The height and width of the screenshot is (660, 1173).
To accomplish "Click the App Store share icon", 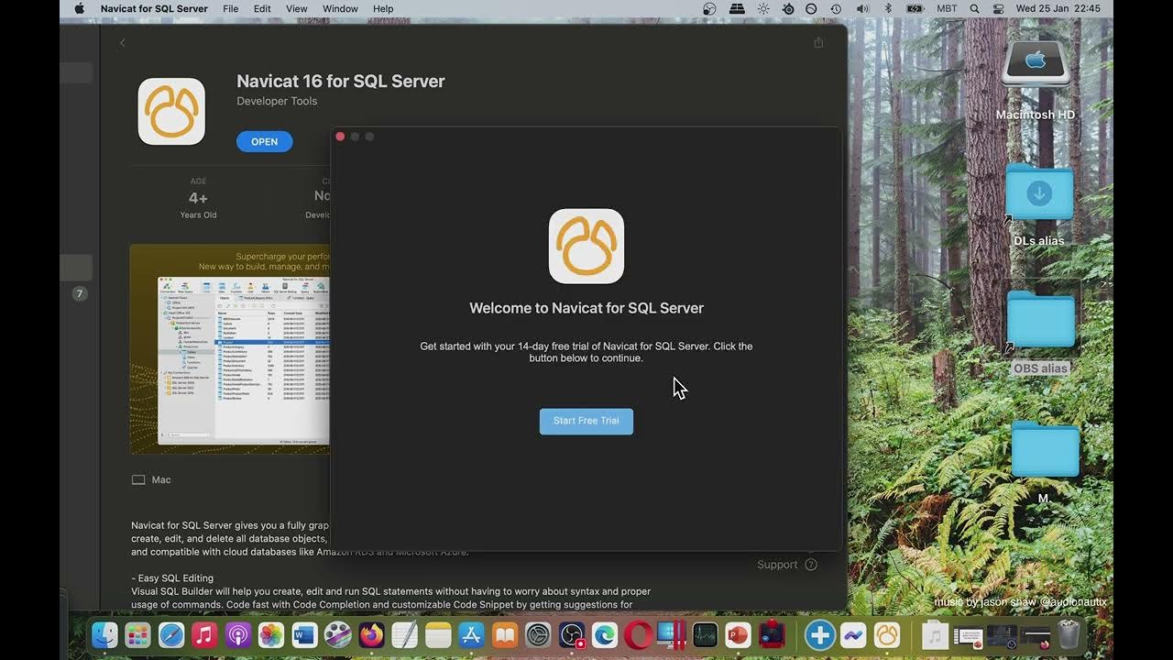I will [x=818, y=43].
